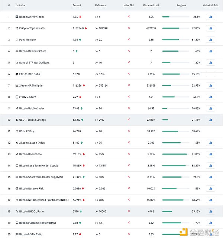Click current value 46.780 for RSI
This screenshot has height=240, width=223.
pos(77,131)
